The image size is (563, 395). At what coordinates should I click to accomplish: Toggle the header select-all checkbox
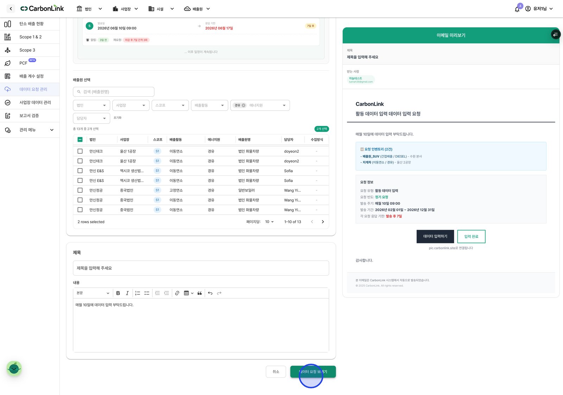click(80, 140)
